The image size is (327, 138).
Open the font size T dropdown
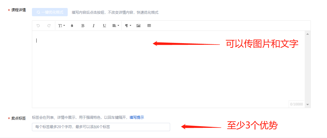pyautogui.click(x=62, y=26)
